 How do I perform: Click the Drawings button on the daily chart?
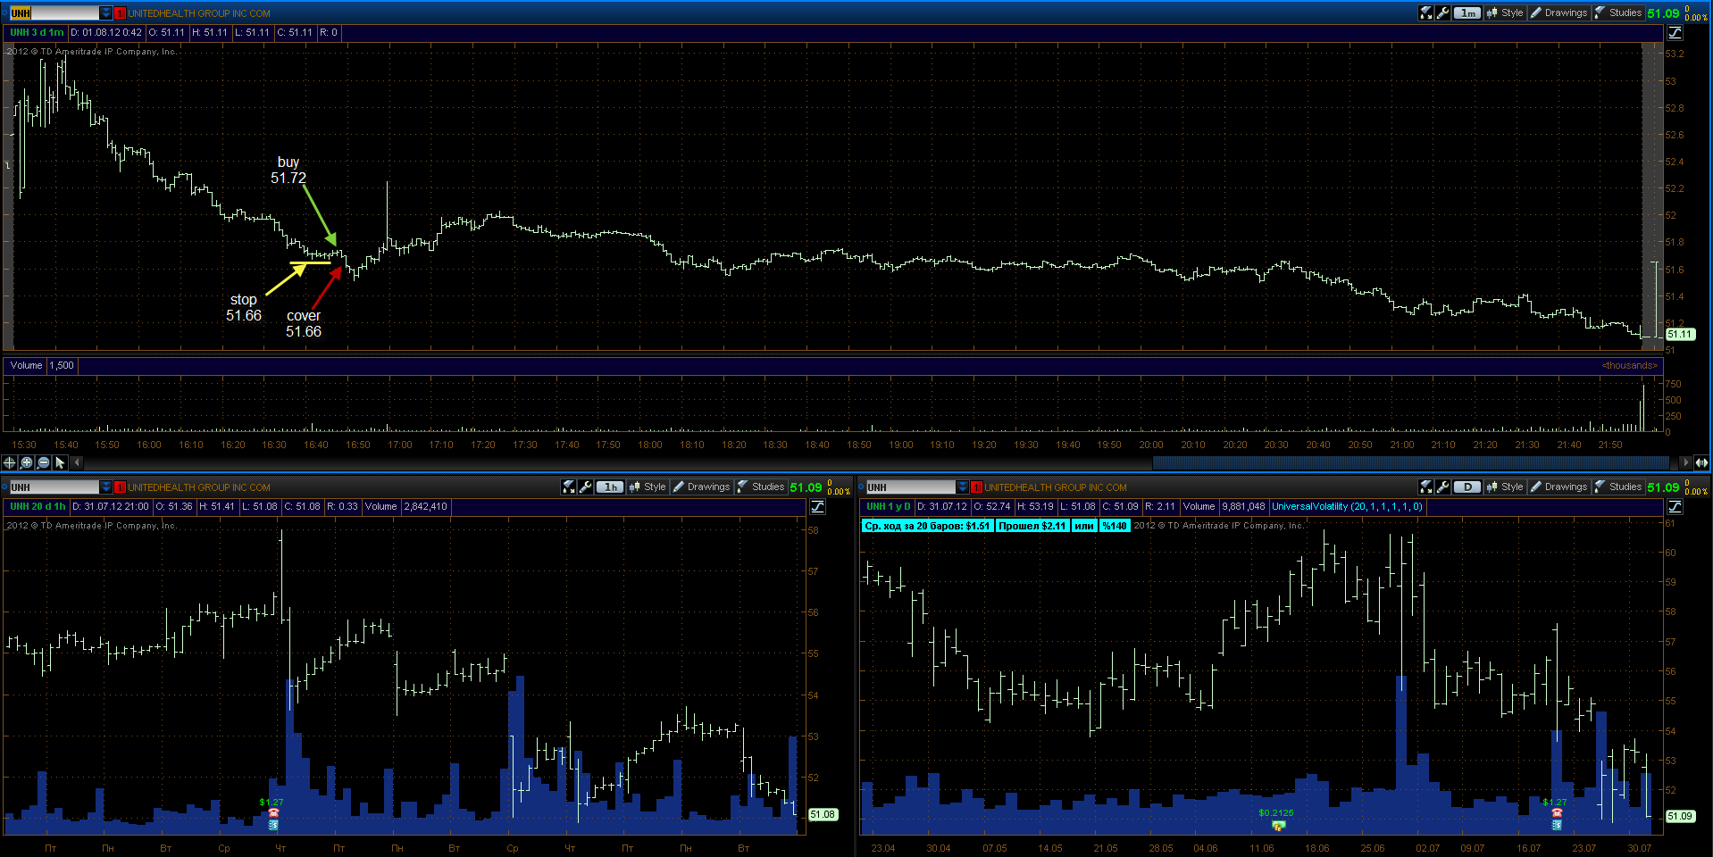pyautogui.click(x=1558, y=487)
